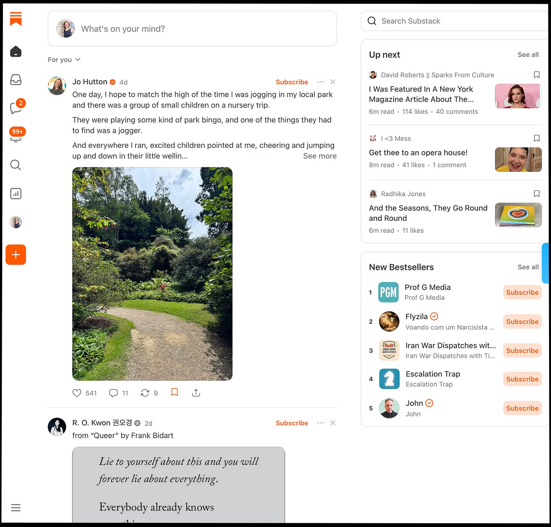This screenshot has height=527, width=551.
Task: Dismiss Jo Hutton's post
Action: pyautogui.click(x=333, y=82)
